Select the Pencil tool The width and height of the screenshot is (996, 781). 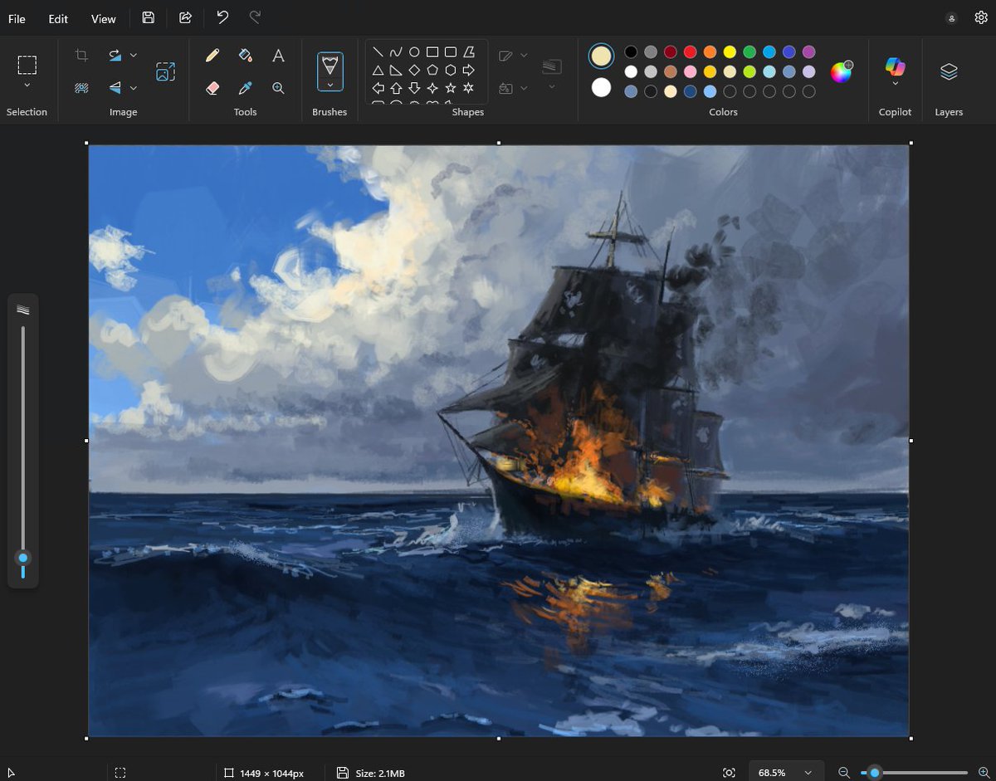[212, 55]
